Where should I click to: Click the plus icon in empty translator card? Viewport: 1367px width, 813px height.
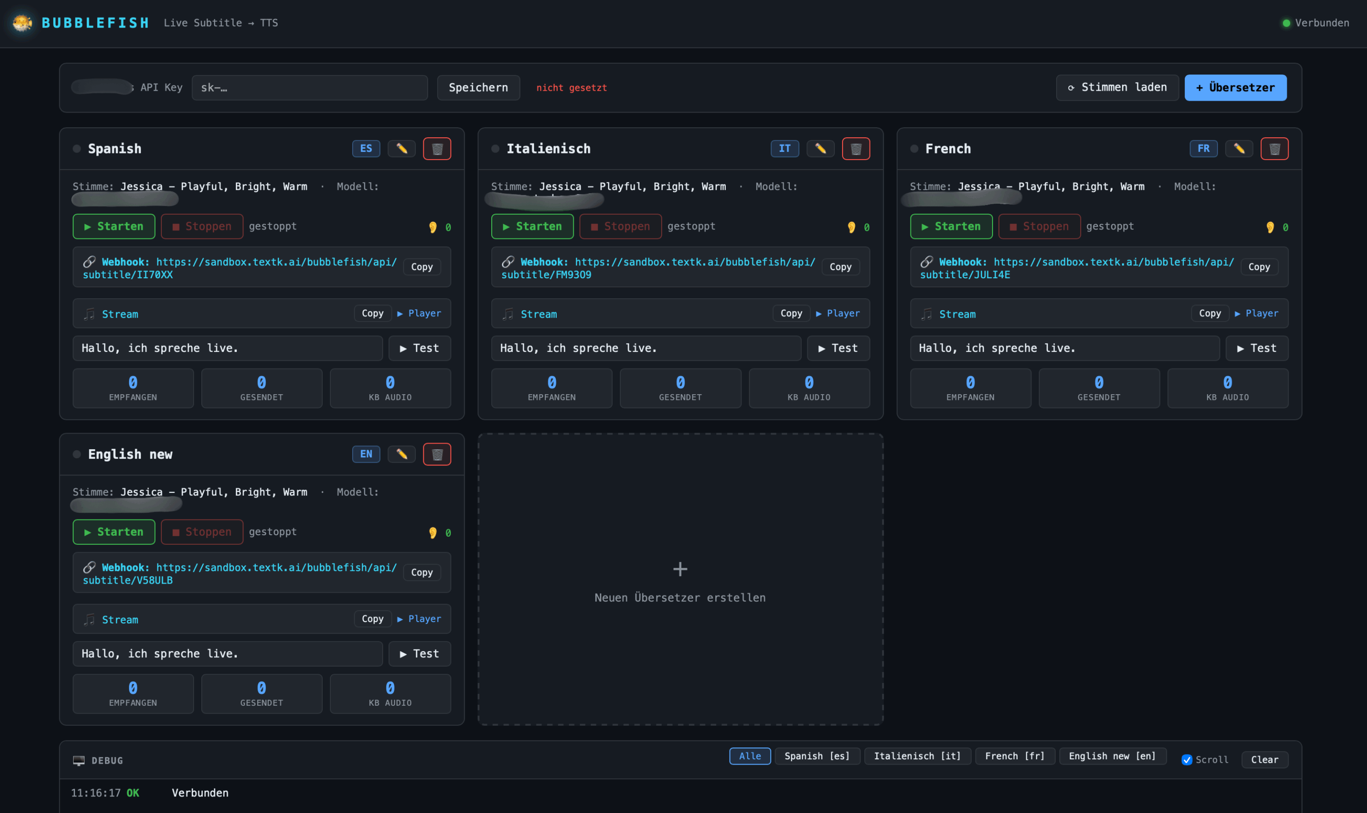click(x=680, y=569)
